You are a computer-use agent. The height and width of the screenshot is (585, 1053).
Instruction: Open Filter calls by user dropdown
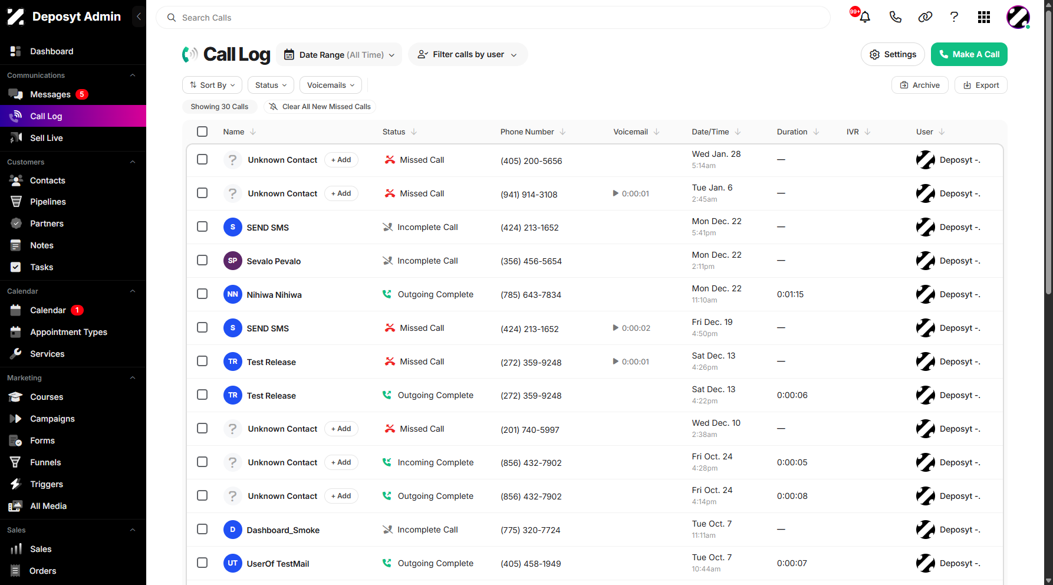[x=468, y=54]
